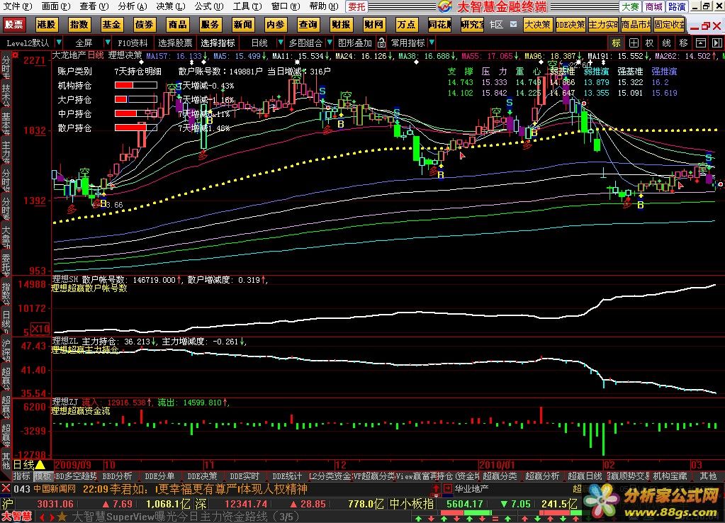725x523 pixels.
Task: Open the 路演 link
Action: pyautogui.click(x=677, y=6)
